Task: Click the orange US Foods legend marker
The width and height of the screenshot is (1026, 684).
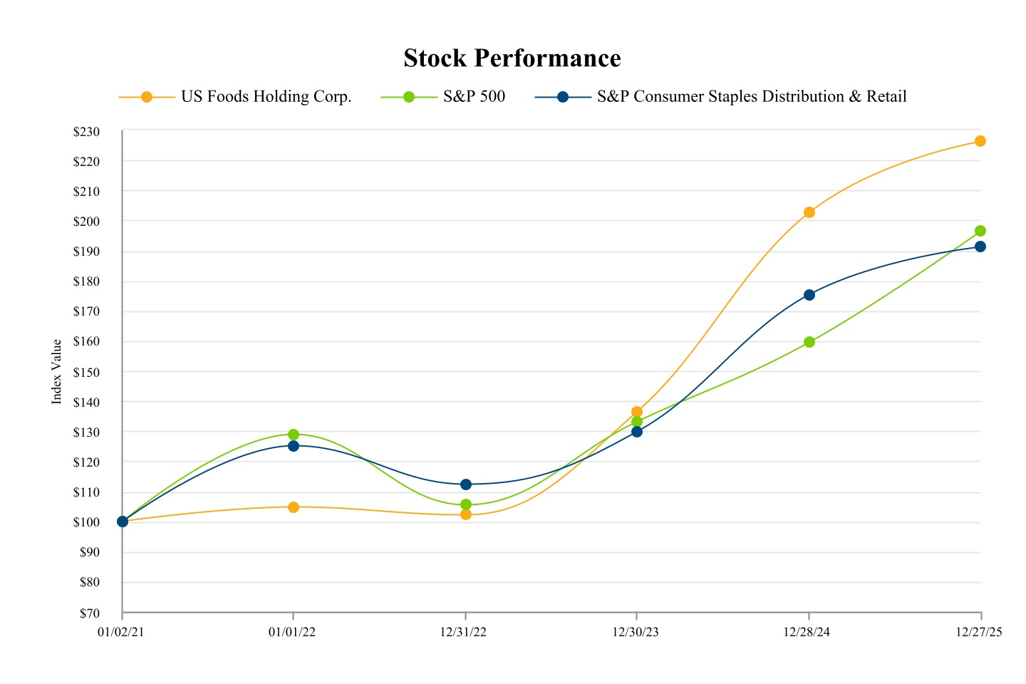Action: [147, 97]
